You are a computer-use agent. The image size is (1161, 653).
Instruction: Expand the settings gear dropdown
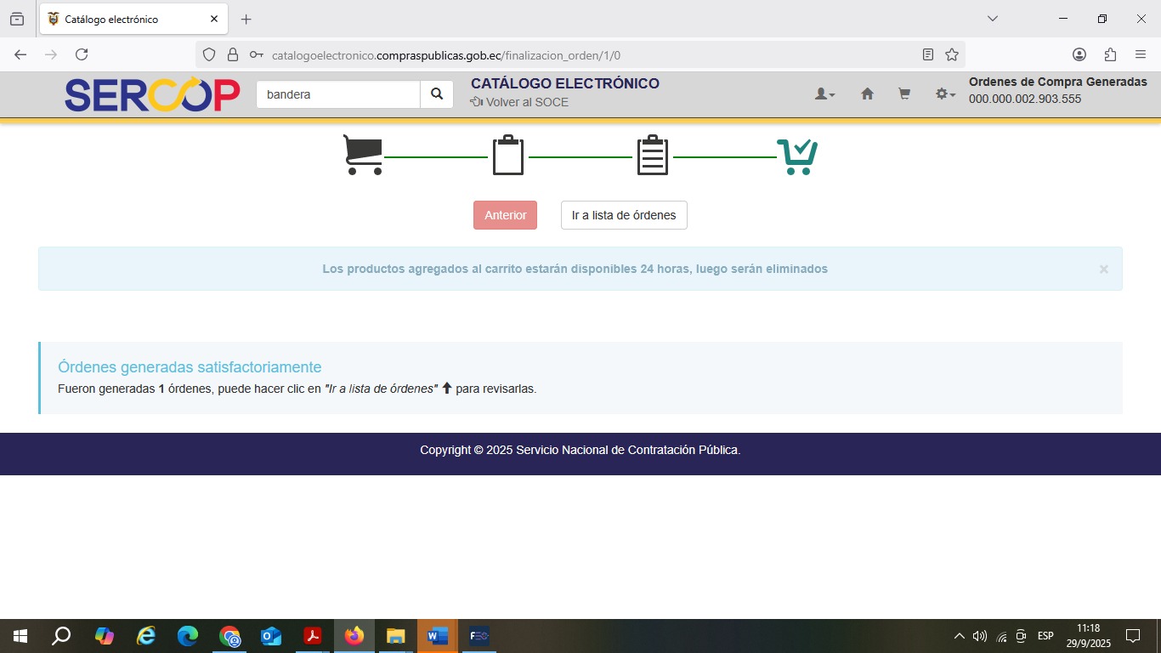[x=945, y=94]
